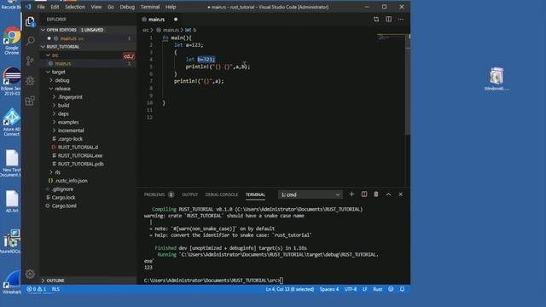Click the Open Changes icon in editor toolbar
546x307 pixels.
(376, 19)
